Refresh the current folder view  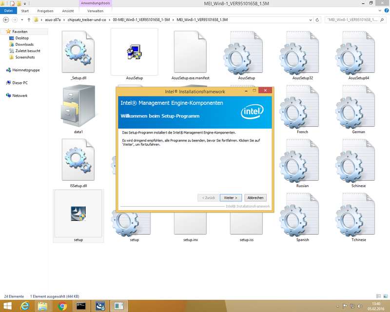click(x=317, y=20)
